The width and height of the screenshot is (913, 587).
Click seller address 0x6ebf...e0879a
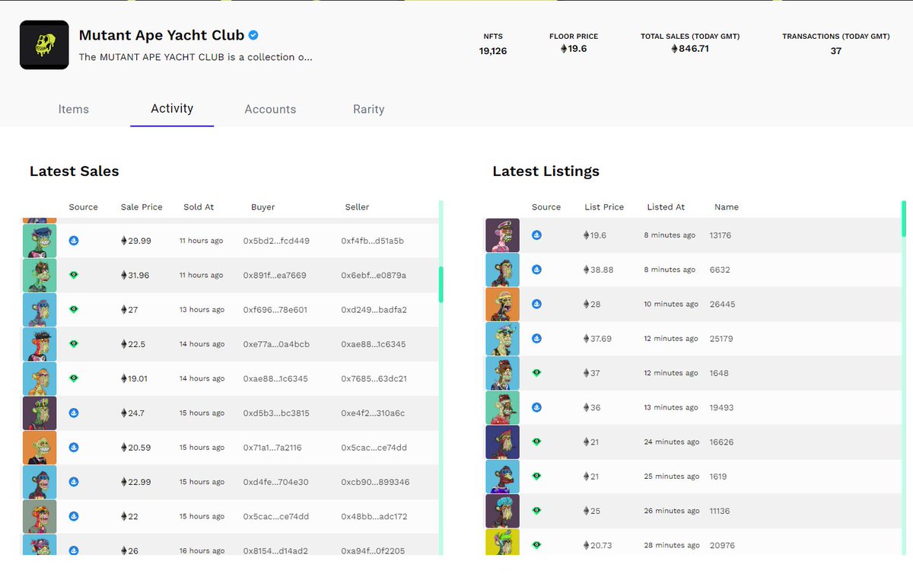click(x=374, y=275)
